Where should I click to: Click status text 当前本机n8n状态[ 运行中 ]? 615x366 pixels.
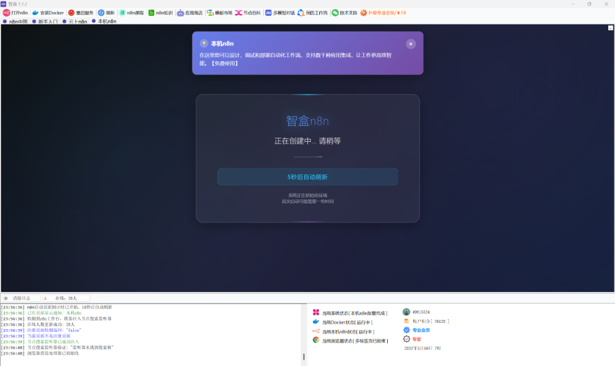(348, 331)
